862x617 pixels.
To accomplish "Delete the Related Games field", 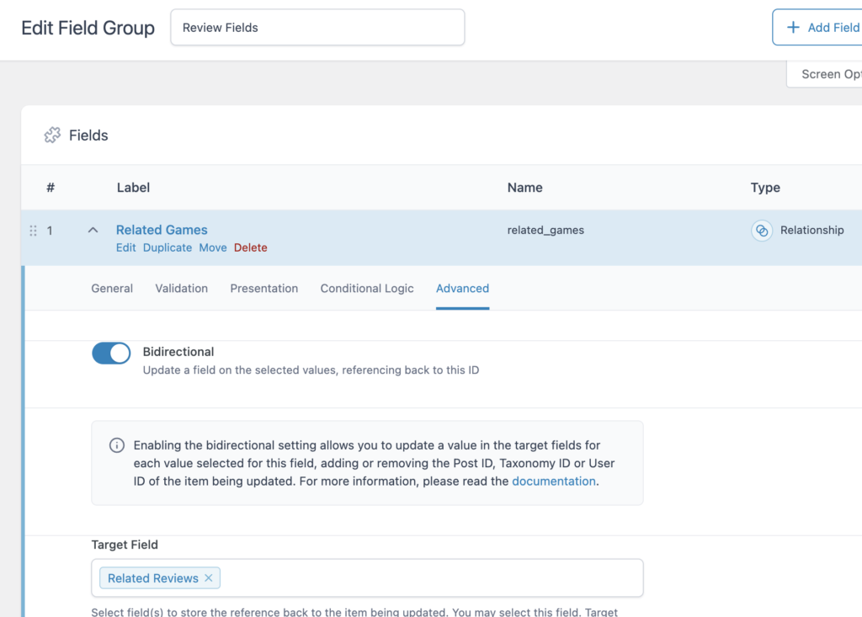I will (x=251, y=248).
